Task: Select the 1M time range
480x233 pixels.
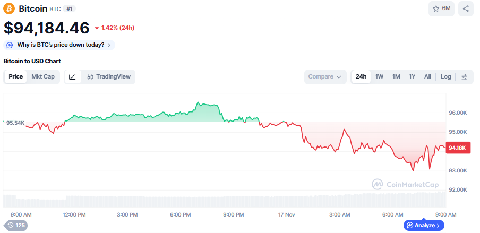Action: [396, 76]
